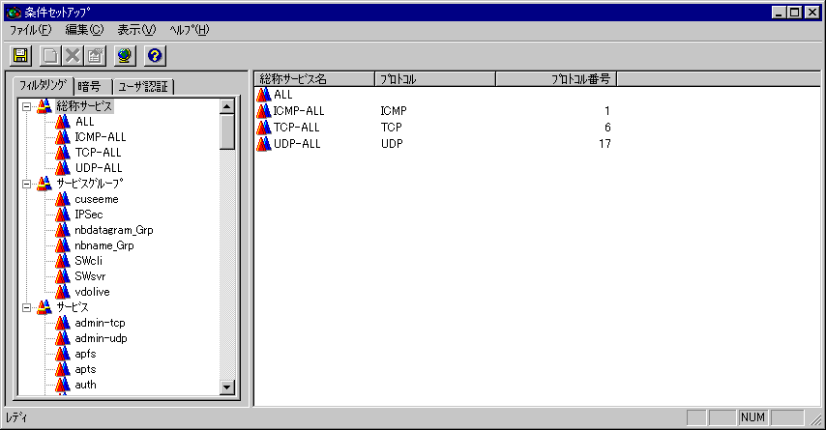Click the New document toolbar icon
This screenshot has width=826, height=430.
pyautogui.click(x=50, y=56)
